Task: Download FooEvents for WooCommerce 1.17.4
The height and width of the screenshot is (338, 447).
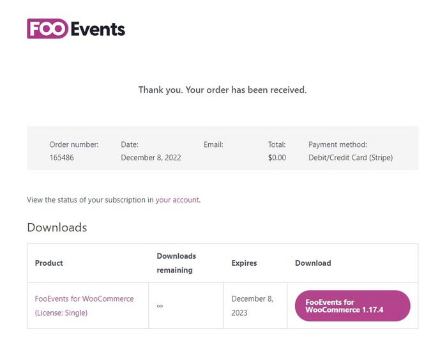Action: point(352,306)
